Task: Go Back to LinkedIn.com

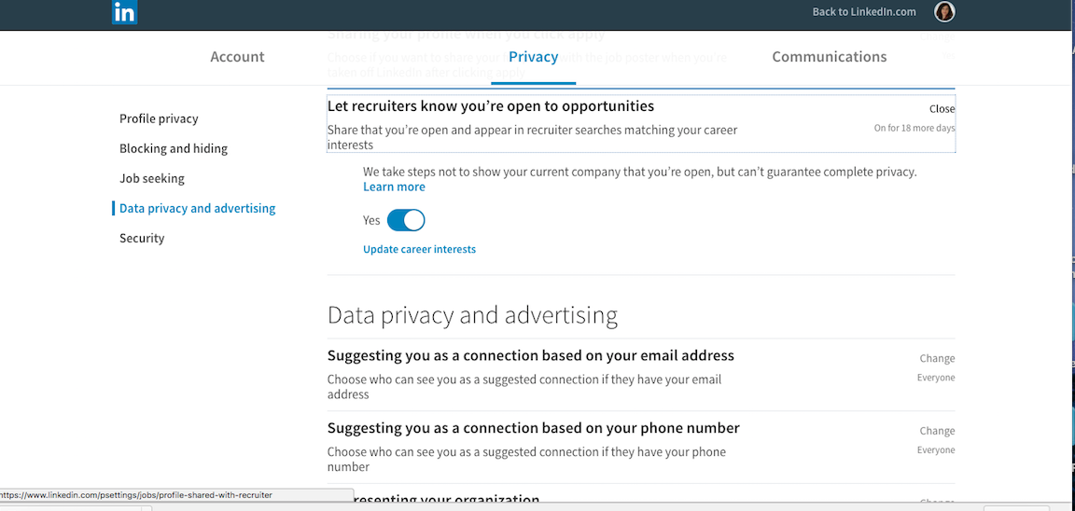Action: (864, 11)
